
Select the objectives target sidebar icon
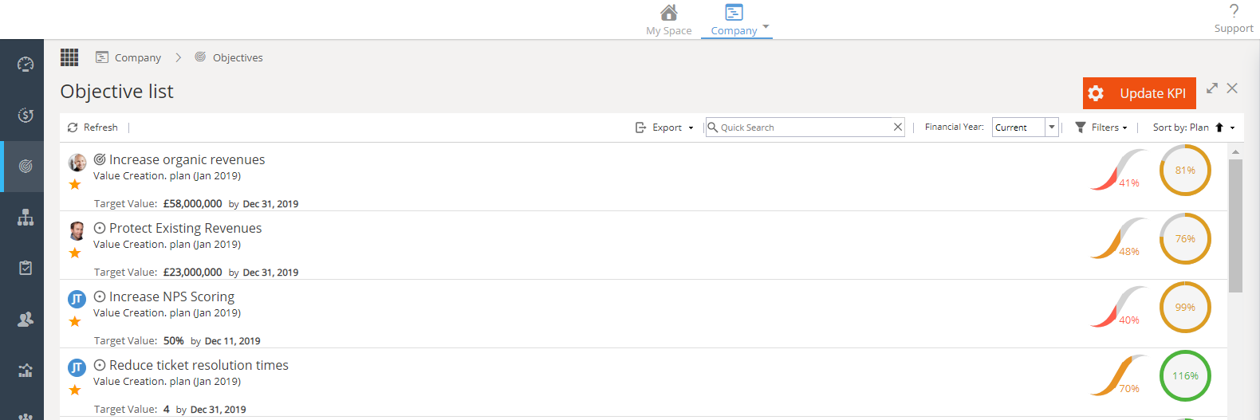point(26,167)
